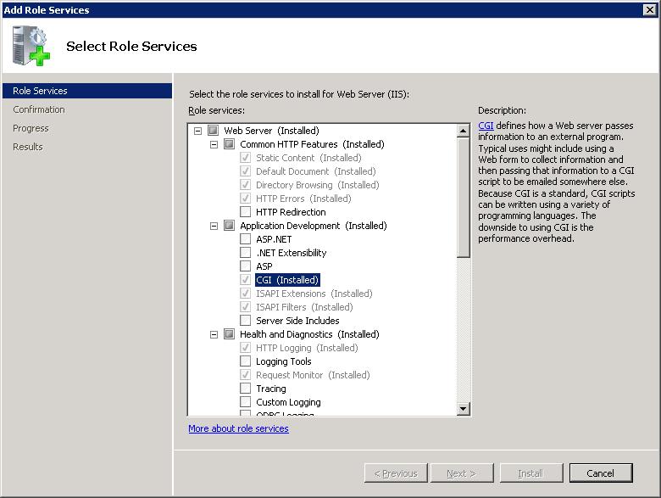Screen dimensions: 661x498
Task: Click Static Content installed checkbox
Action: click(x=246, y=158)
